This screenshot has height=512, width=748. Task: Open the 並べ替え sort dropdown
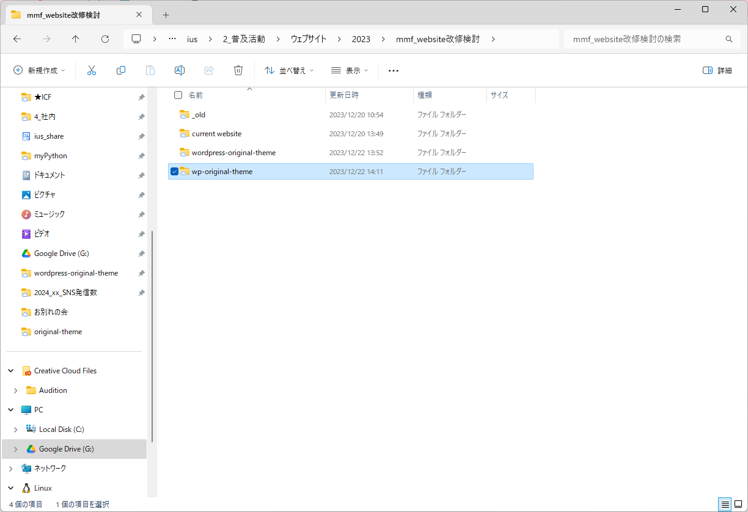pyautogui.click(x=289, y=70)
